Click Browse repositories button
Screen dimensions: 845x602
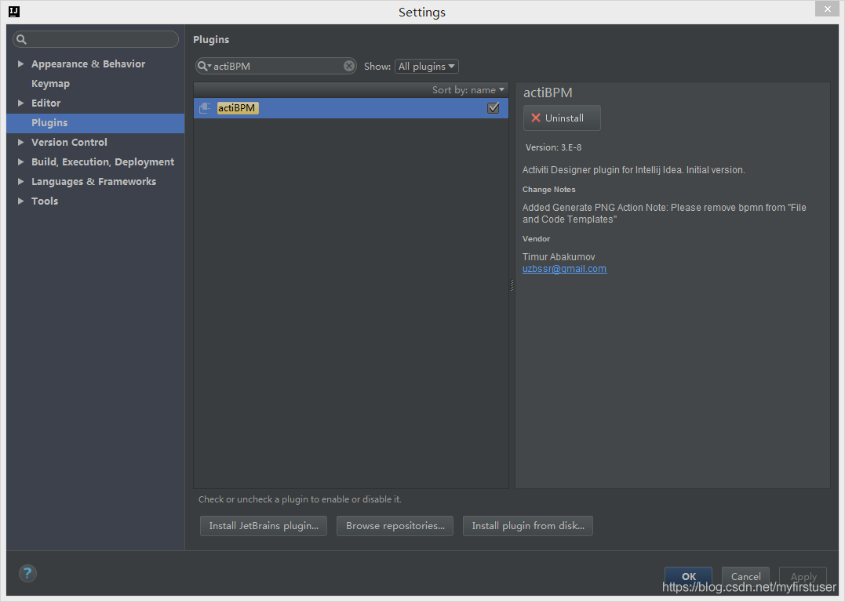point(395,525)
